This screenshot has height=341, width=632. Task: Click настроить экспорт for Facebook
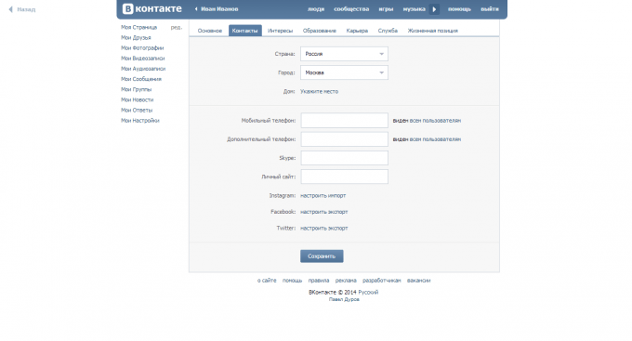324,212
